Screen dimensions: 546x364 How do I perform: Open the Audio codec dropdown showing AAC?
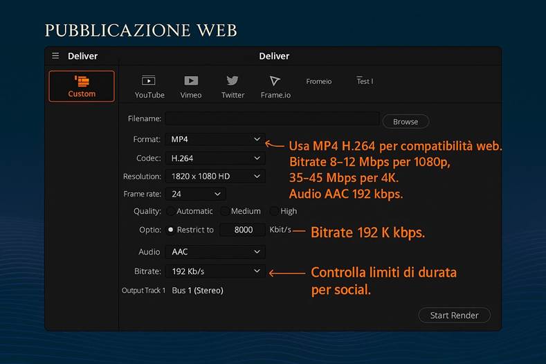pyautogui.click(x=215, y=252)
